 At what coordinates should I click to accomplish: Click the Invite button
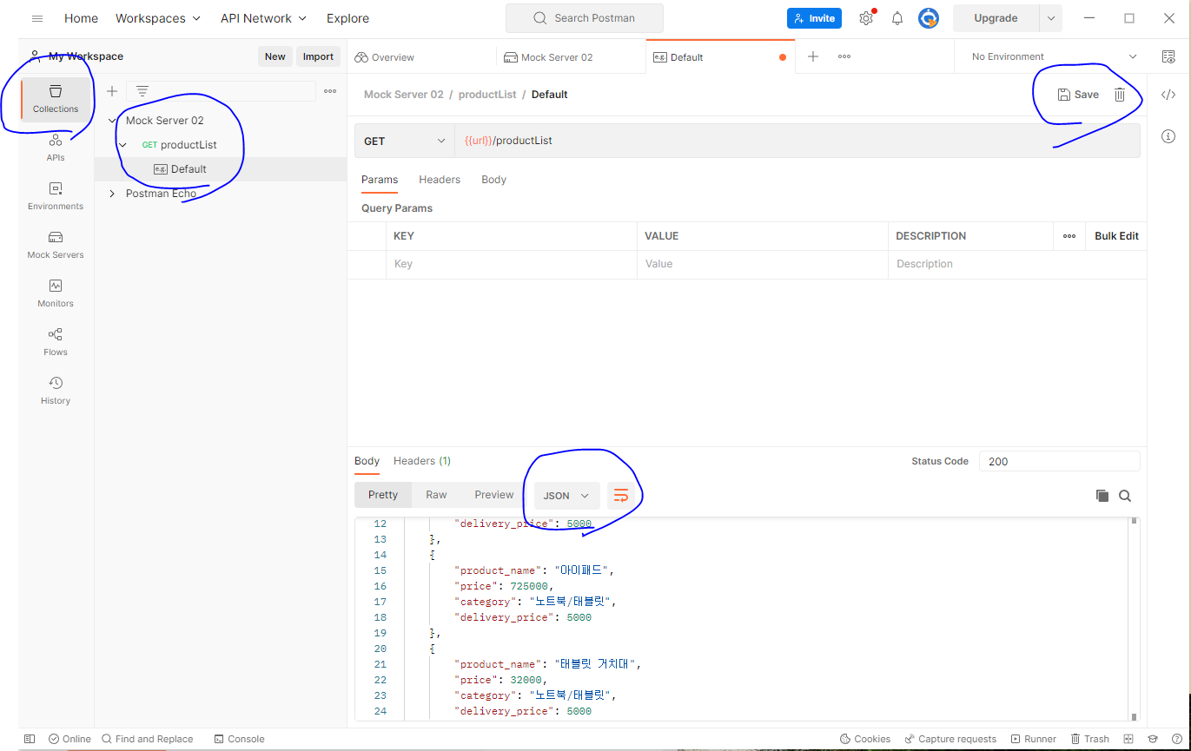pyautogui.click(x=814, y=18)
